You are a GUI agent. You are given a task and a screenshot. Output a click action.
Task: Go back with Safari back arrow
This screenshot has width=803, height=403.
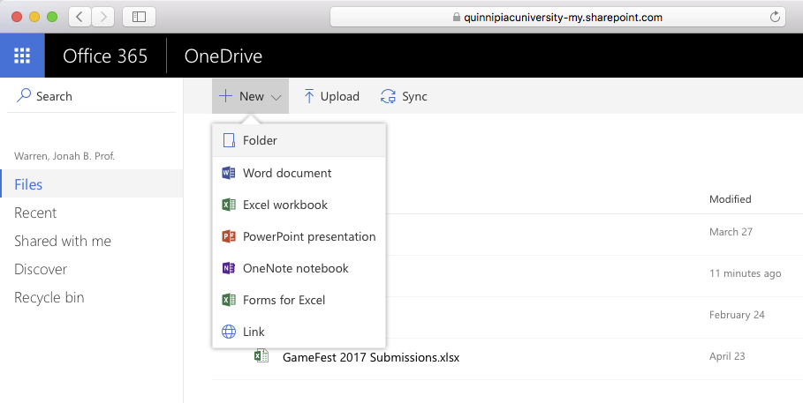(x=79, y=17)
